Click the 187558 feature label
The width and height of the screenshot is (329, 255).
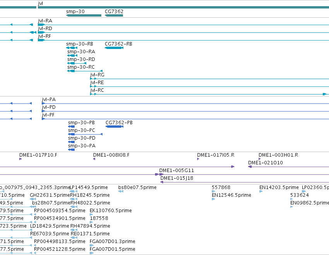coord(99,219)
